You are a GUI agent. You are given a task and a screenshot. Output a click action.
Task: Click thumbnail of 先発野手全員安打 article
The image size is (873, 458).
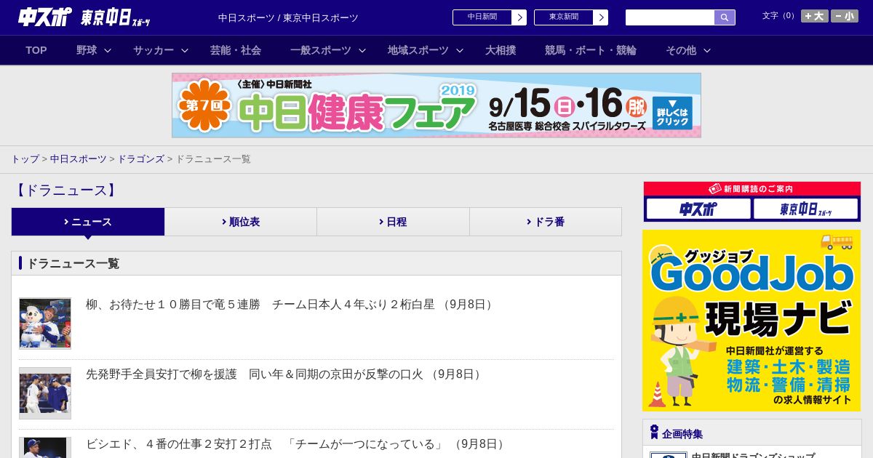pos(45,393)
